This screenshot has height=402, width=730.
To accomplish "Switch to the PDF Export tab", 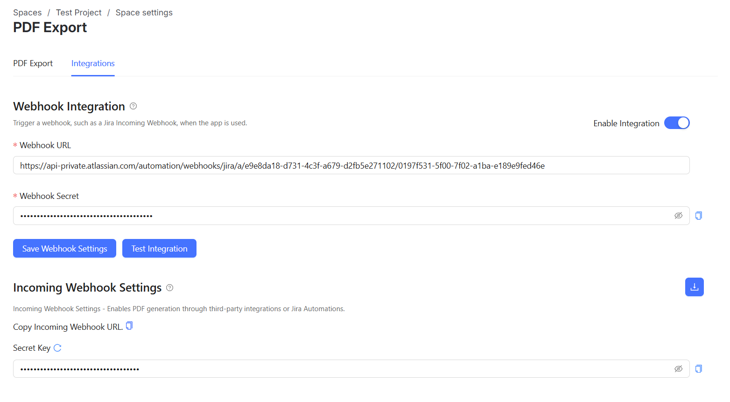I will click(x=33, y=63).
